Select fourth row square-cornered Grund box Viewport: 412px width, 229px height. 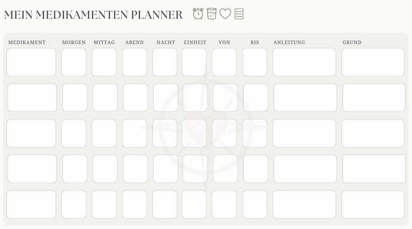(x=374, y=169)
